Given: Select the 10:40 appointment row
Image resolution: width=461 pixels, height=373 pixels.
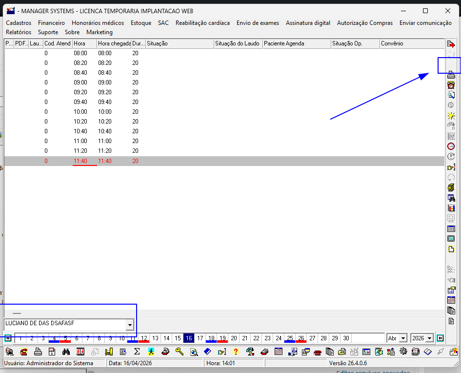Looking at the screenshot, I should (x=224, y=131).
